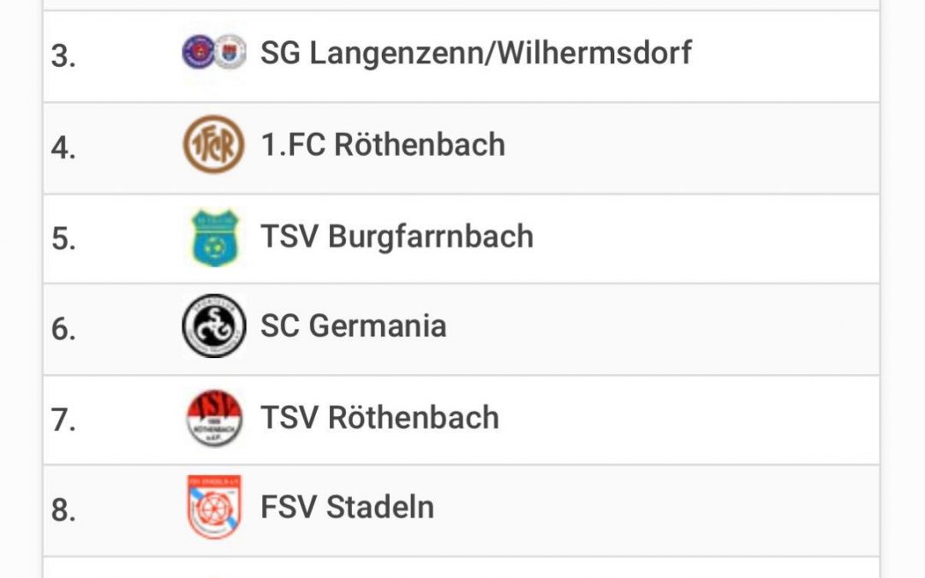
Task: Click the brown 1.FC Röthenbach logo
Action: point(213,145)
